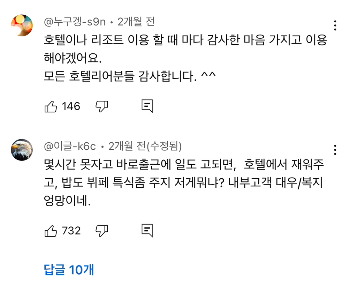The width and height of the screenshot is (357, 284).
Task: Click reply icon under 누구겡-s9n comment
Action: point(147,106)
